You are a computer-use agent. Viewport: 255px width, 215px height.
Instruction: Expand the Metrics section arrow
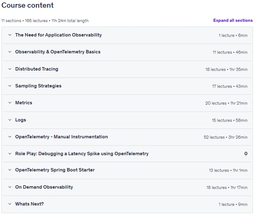coord(10,103)
